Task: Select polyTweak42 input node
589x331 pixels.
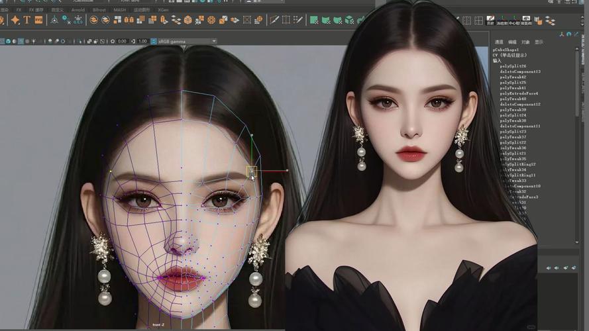Action: click(513, 77)
